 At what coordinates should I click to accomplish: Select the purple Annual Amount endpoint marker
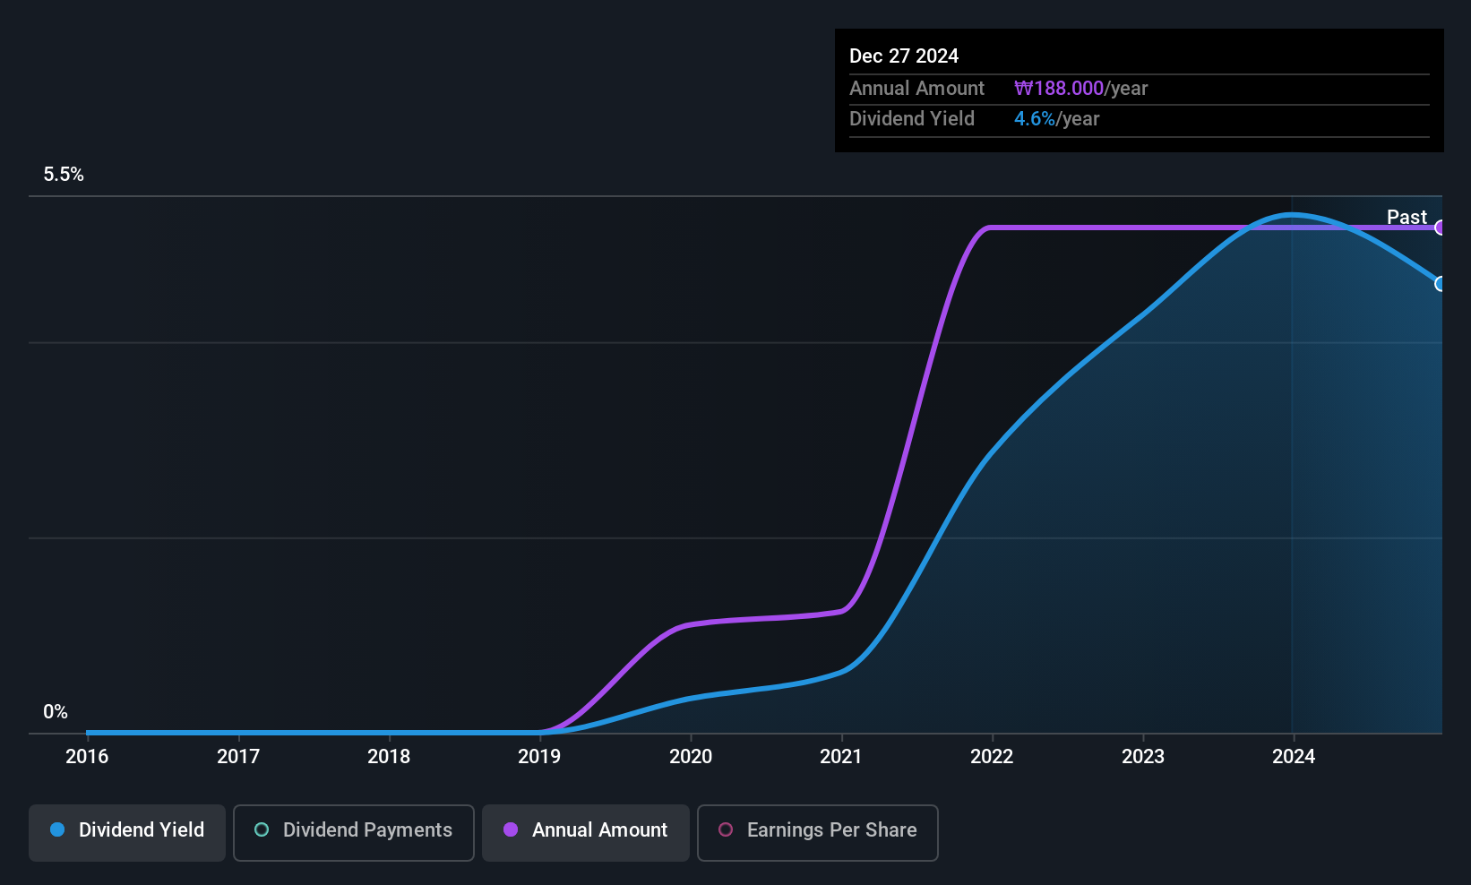(1440, 228)
